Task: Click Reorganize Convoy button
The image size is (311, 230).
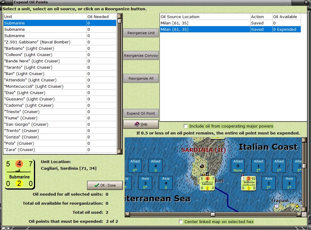Action: (x=141, y=55)
